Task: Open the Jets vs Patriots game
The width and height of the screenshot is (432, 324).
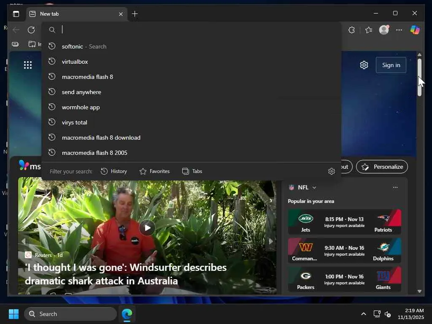Action: tap(344, 222)
